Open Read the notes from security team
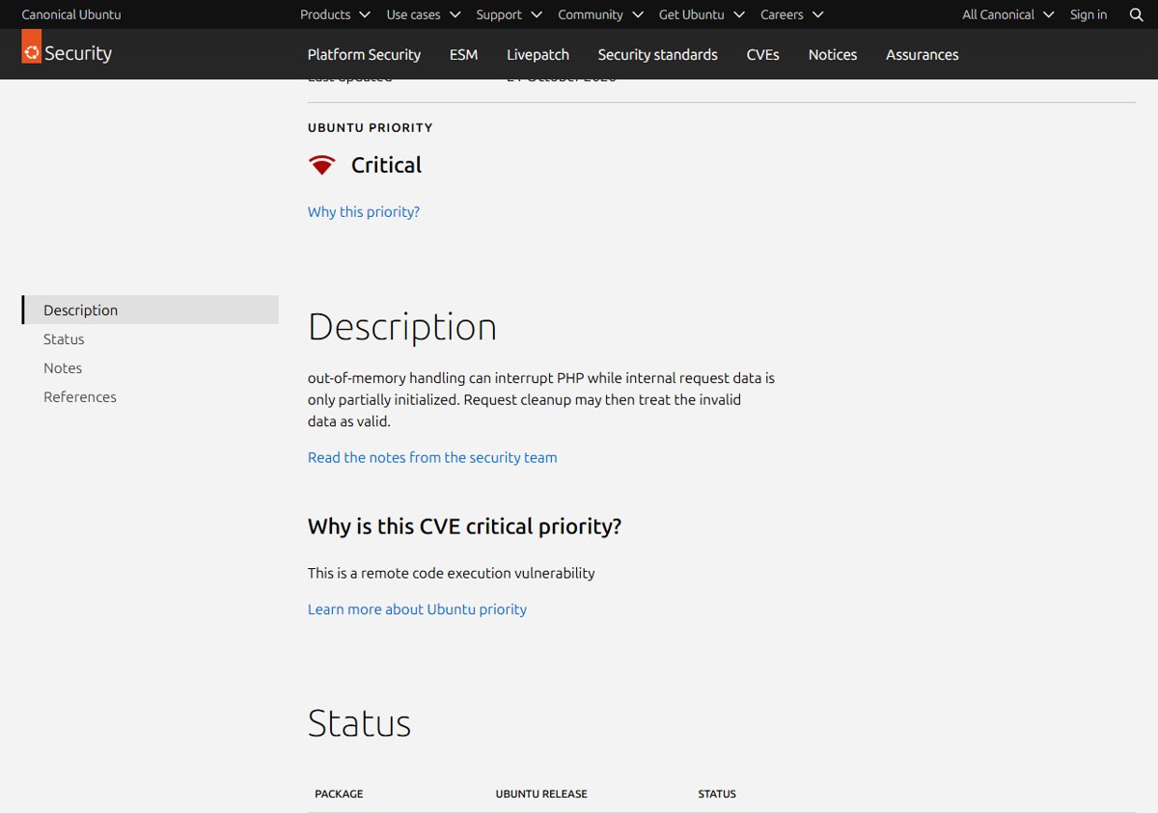This screenshot has height=813, width=1158. [x=432, y=457]
